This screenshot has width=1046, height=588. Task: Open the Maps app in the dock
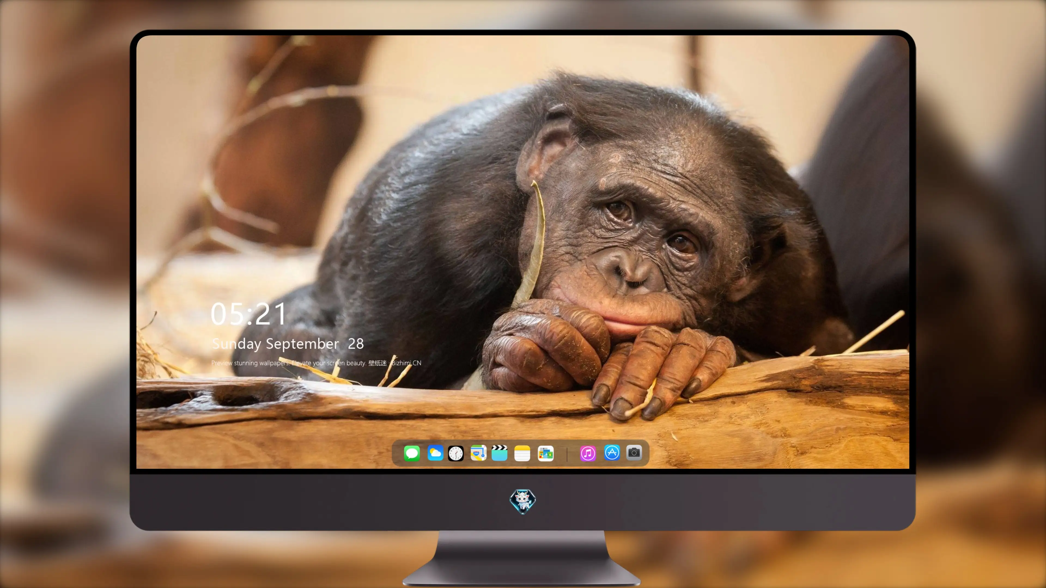[x=478, y=453]
